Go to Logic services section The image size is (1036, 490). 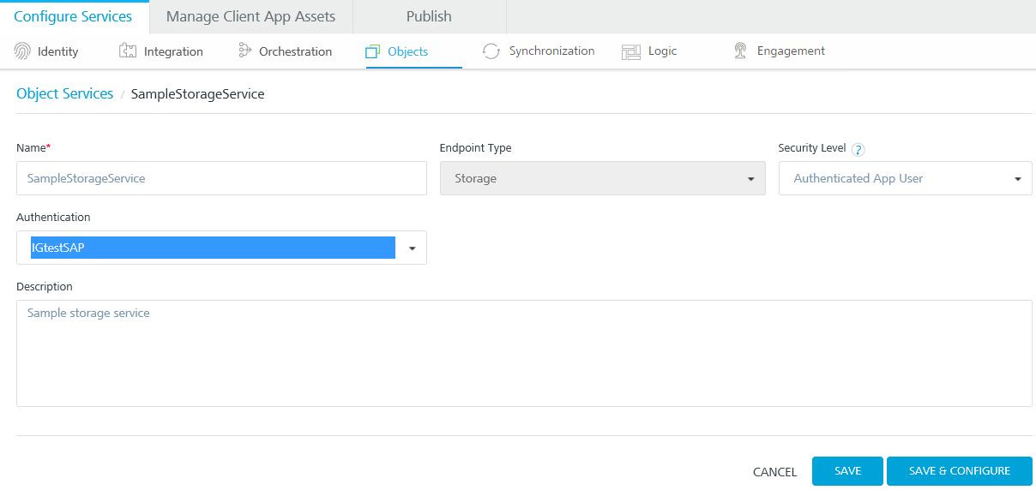tap(649, 51)
